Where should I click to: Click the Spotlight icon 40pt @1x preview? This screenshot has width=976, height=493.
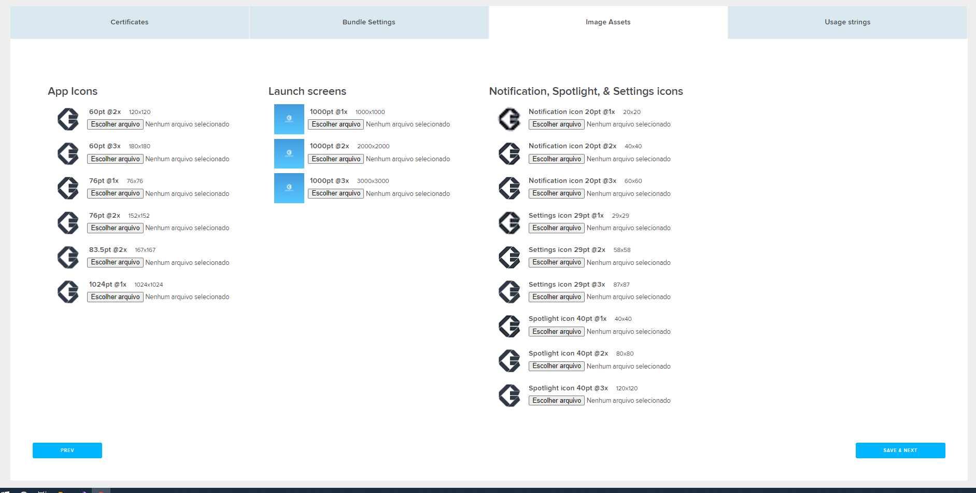click(510, 327)
